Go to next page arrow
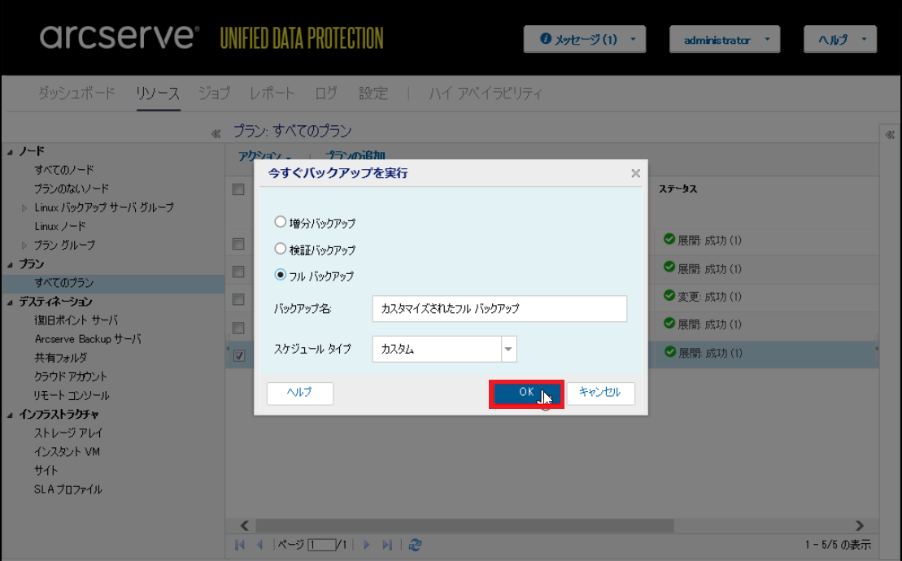Image resolution: width=902 pixels, height=561 pixels. 367,544
